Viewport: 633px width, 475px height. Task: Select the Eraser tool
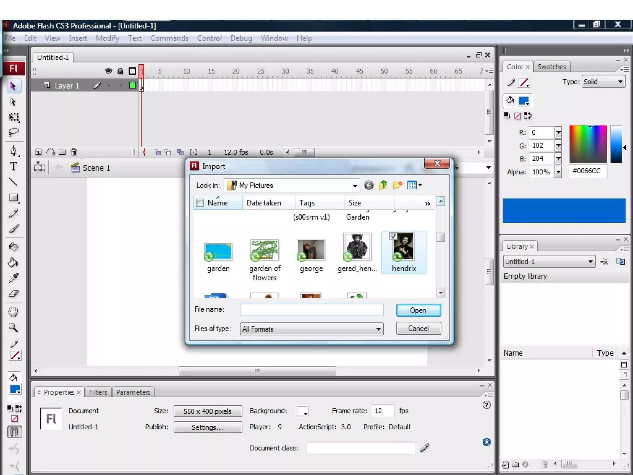[13, 293]
